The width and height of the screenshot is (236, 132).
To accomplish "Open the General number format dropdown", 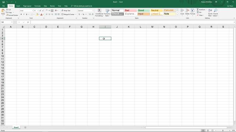I will click(93, 11).
